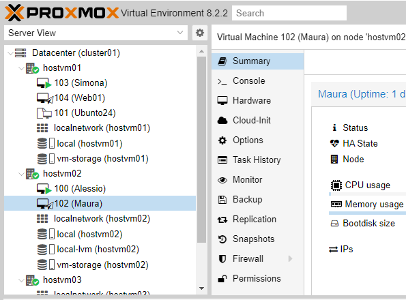Click the CPU usage progress bar
406x300 pixels.
367,194
